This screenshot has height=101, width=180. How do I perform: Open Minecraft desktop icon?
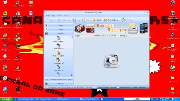click(x=18, y=47)
